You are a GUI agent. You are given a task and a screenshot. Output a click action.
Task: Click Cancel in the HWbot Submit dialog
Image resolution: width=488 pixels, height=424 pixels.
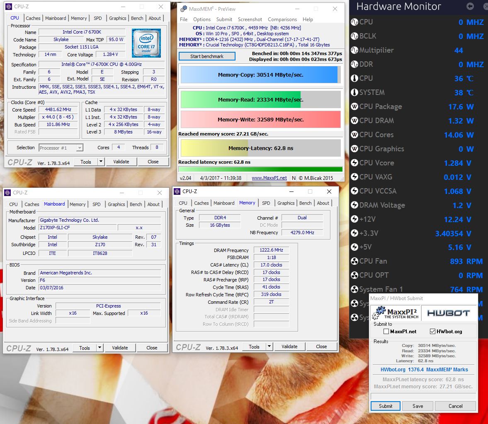click(x=455, y=406)
